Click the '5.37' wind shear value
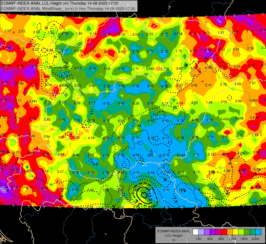 [x=180, y=86]
